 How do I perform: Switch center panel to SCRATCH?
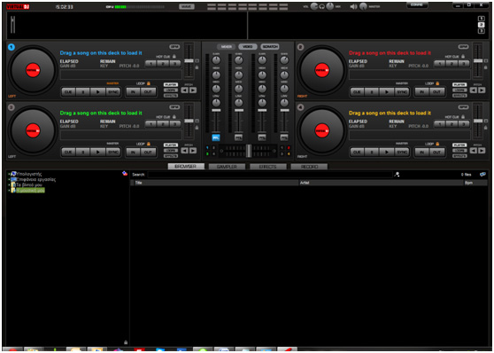[x=270, y=47]
